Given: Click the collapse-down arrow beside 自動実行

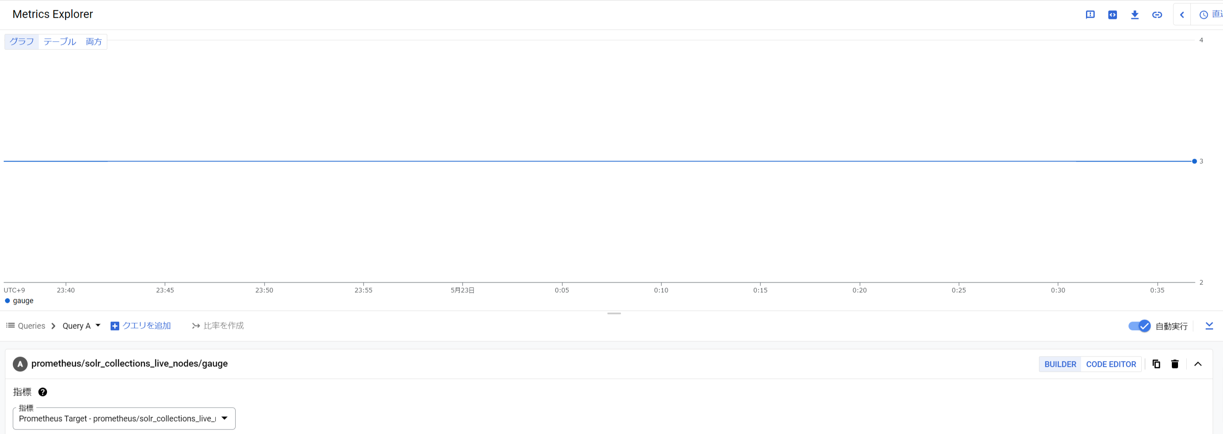Looking at the screenshot, I should click(1210, 326).
